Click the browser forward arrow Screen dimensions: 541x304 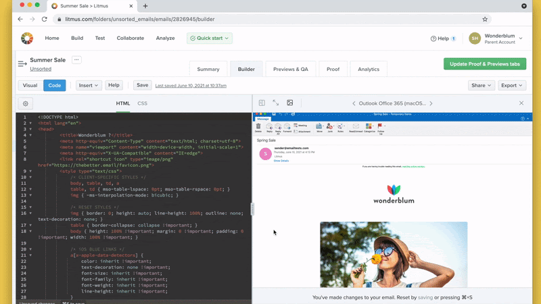32,20
